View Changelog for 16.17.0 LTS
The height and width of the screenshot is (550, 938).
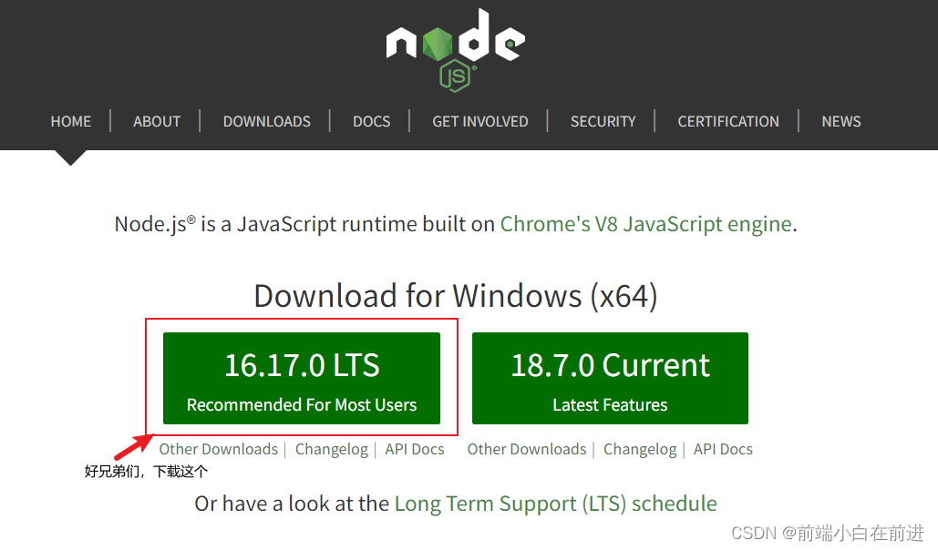[332, 450]
